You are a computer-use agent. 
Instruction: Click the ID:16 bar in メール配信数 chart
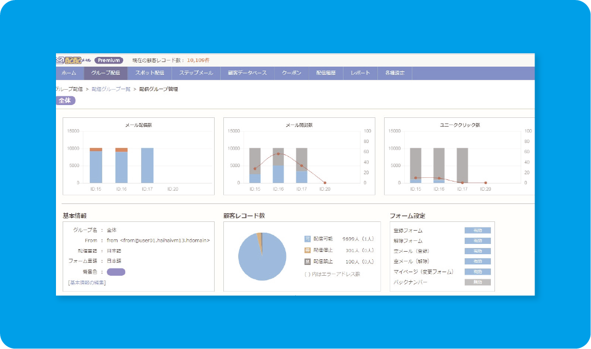pos(121,166)
